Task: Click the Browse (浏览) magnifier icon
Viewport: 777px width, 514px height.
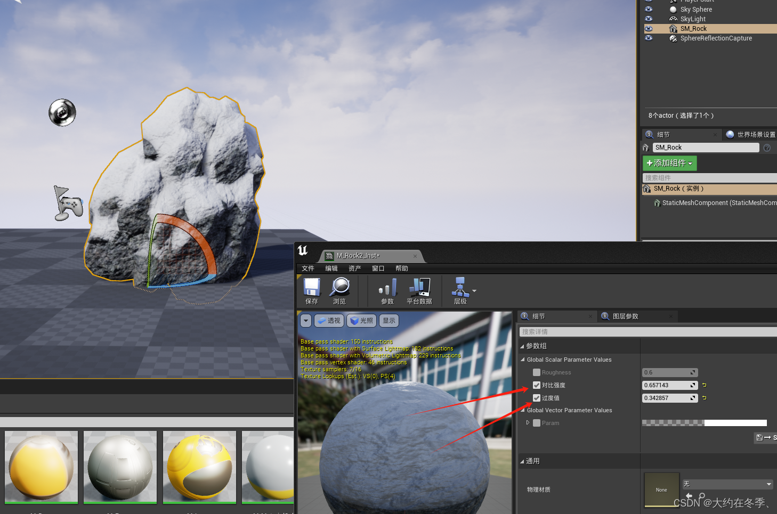Action: pyautogui.click(x=339, y=287)
